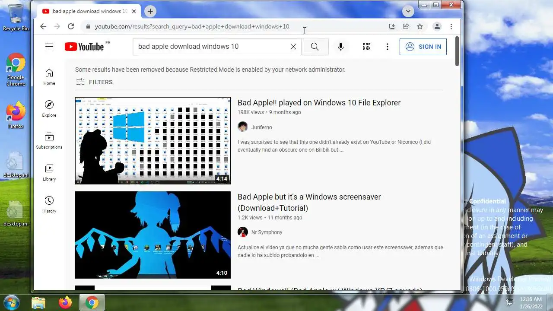Open File Explorer from the taskbar
Image resolution: width=553 pixels, height=311 pixels.
[x=38, y=302]
